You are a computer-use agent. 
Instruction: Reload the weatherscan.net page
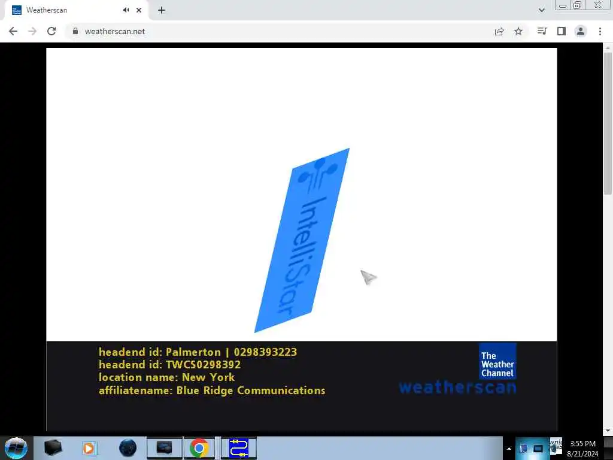[51, 31]
